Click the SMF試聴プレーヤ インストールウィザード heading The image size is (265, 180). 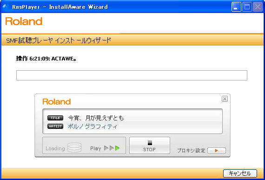click(x=59, y=40)
